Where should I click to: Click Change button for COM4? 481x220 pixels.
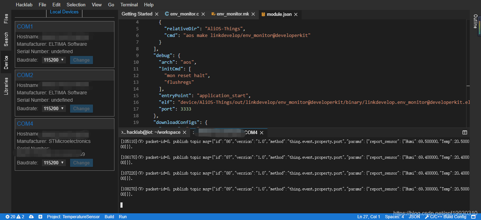(81, 163)
